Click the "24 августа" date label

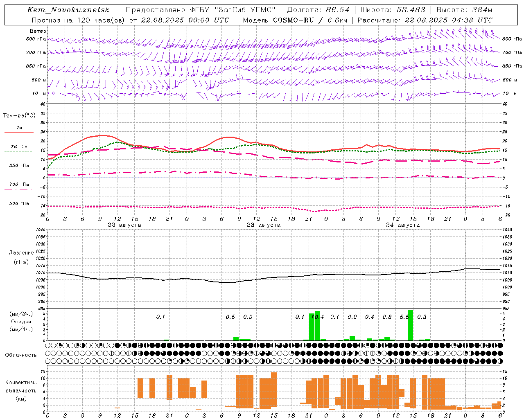pyautogui.click(x=403, y=225)
